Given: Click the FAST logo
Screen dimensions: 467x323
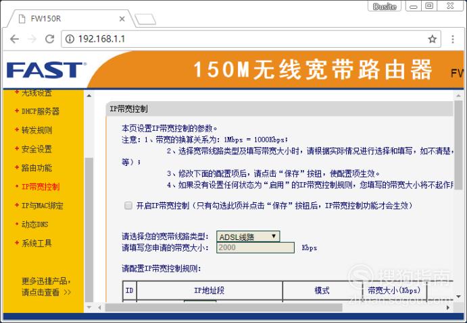Looking at the screenshot, I should tap(46, 70).
